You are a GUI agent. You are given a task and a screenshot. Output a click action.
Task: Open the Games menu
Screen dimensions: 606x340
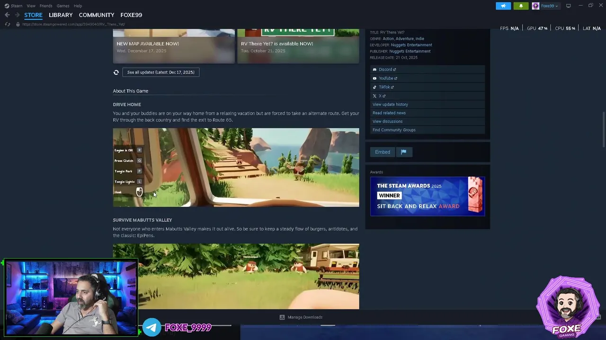pyautogui.click(x=63, y=6)
